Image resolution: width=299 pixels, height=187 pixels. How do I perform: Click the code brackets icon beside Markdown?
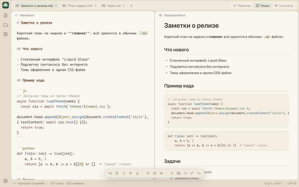[x=17, y=15]
